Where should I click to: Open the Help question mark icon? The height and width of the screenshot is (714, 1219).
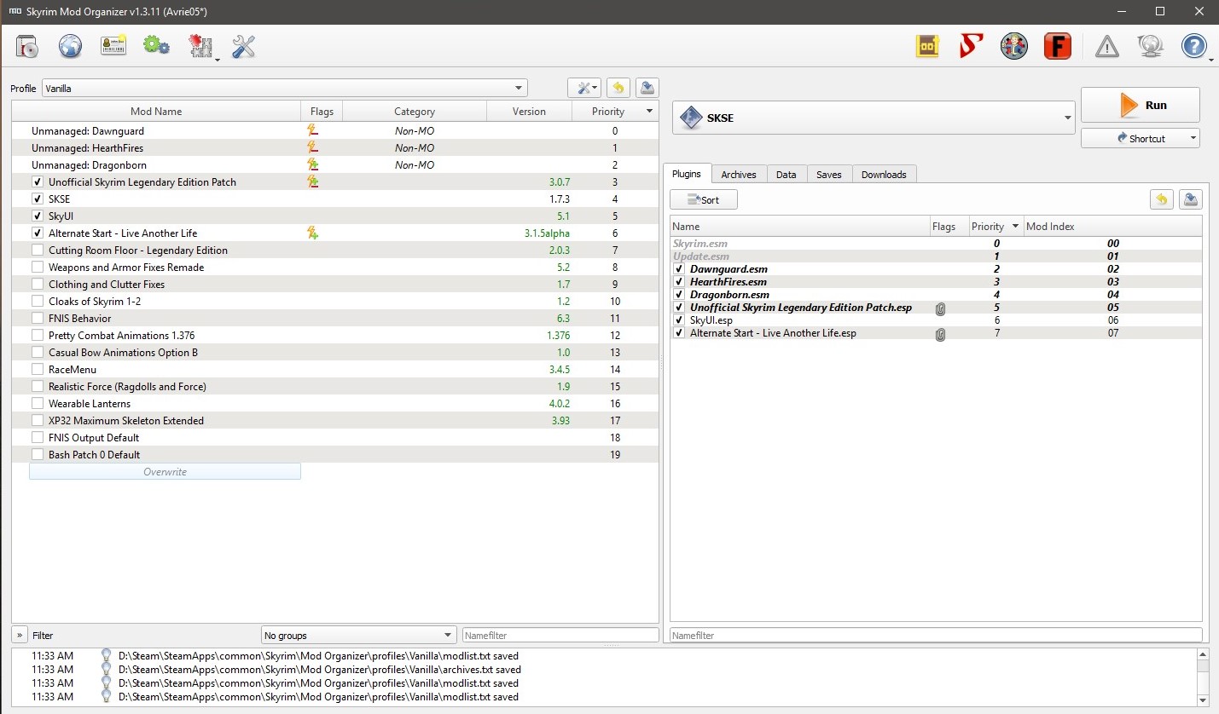[1194, 46]
